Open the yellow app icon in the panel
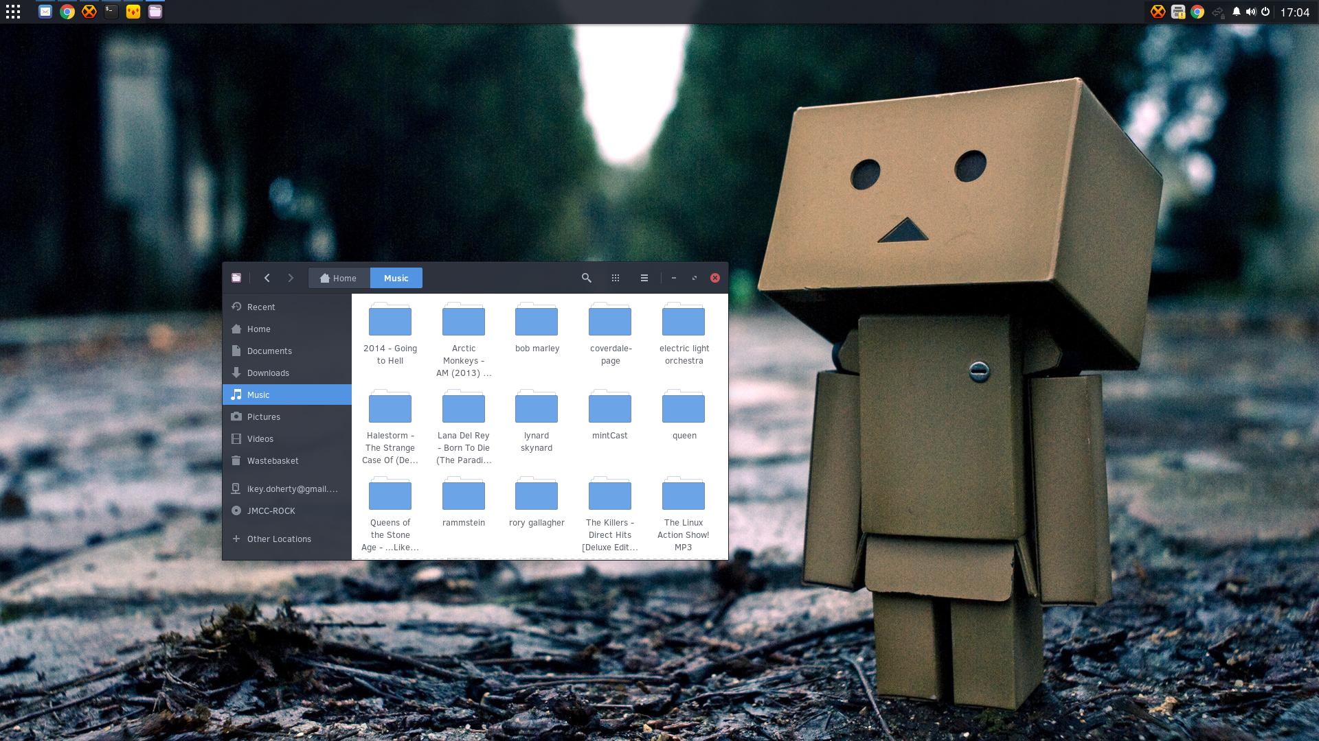The width and height of the screenshot is (1319, 741). pyautogui.click(x=133, y=12)
